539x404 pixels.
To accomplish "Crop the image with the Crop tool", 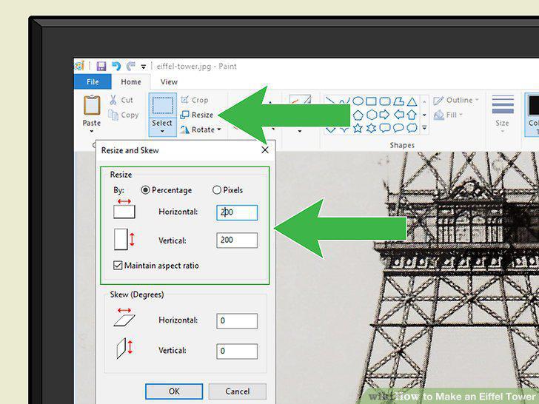I will [195, 100].
